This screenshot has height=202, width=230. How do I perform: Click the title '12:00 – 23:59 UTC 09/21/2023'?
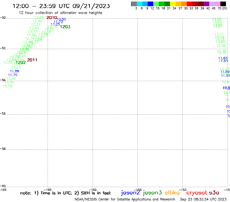61,6
